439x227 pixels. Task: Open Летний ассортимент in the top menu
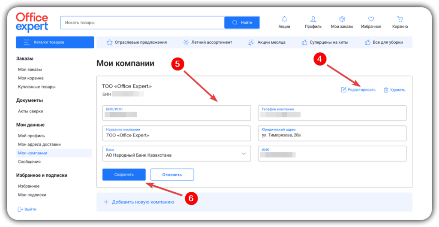pyautogui.click(x=207, y=42)
